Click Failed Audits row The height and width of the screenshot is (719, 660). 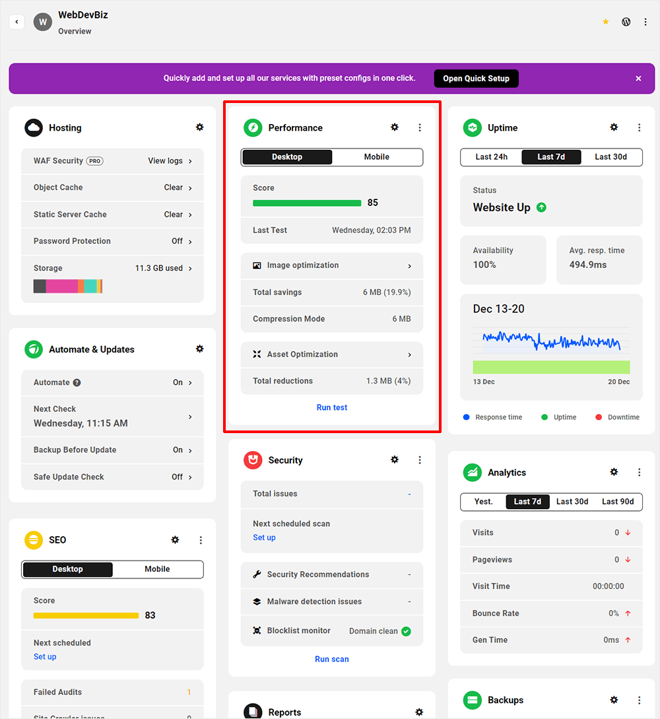(112, 693)
